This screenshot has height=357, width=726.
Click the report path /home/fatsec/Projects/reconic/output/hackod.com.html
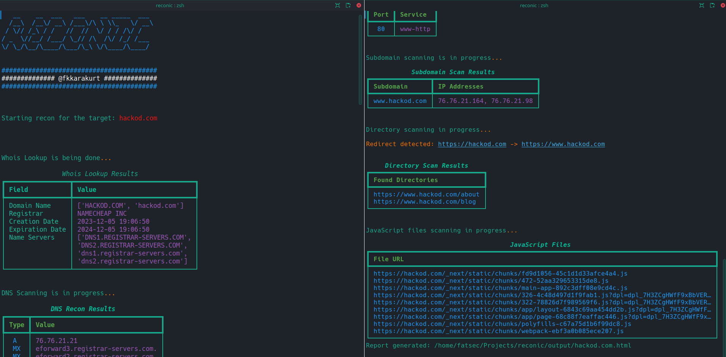point(533,346)
